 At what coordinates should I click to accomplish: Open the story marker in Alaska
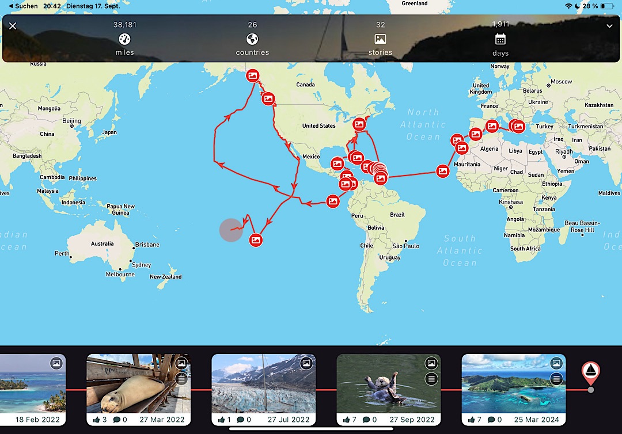tap(252, 75)
